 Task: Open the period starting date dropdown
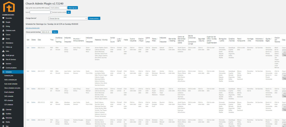pos(47,32)
